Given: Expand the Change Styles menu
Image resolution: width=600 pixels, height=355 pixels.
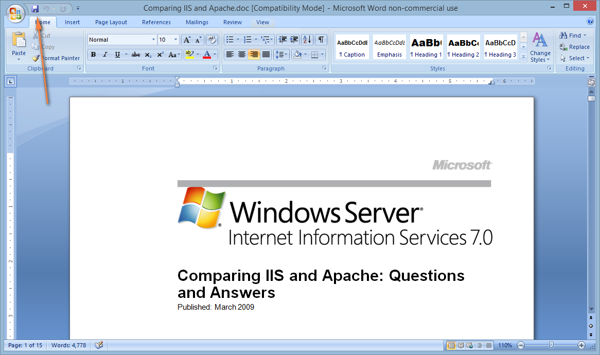Looking at the screenshot, I should pyautogui.click(x=540, y=47).
